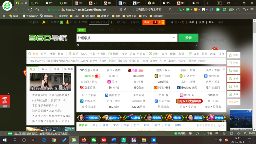Open the 体育 tab in the news feed row
The height and width of the screenshot is (144, 256).
coord(105,125)
